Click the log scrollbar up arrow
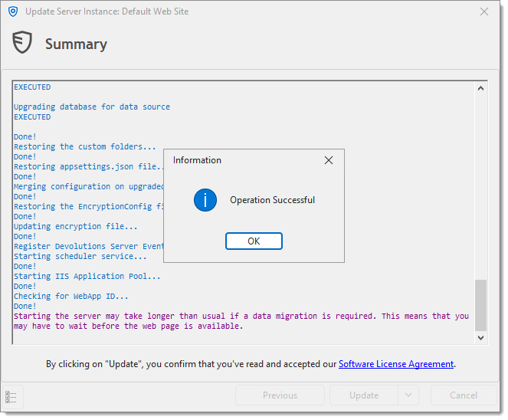This screenshot has width=508, height=420. pos(480,88)
